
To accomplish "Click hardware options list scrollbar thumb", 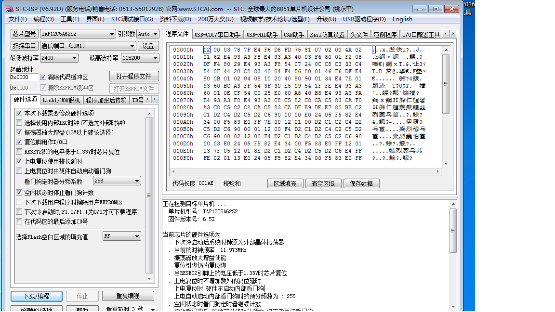I will pos(149,195).
